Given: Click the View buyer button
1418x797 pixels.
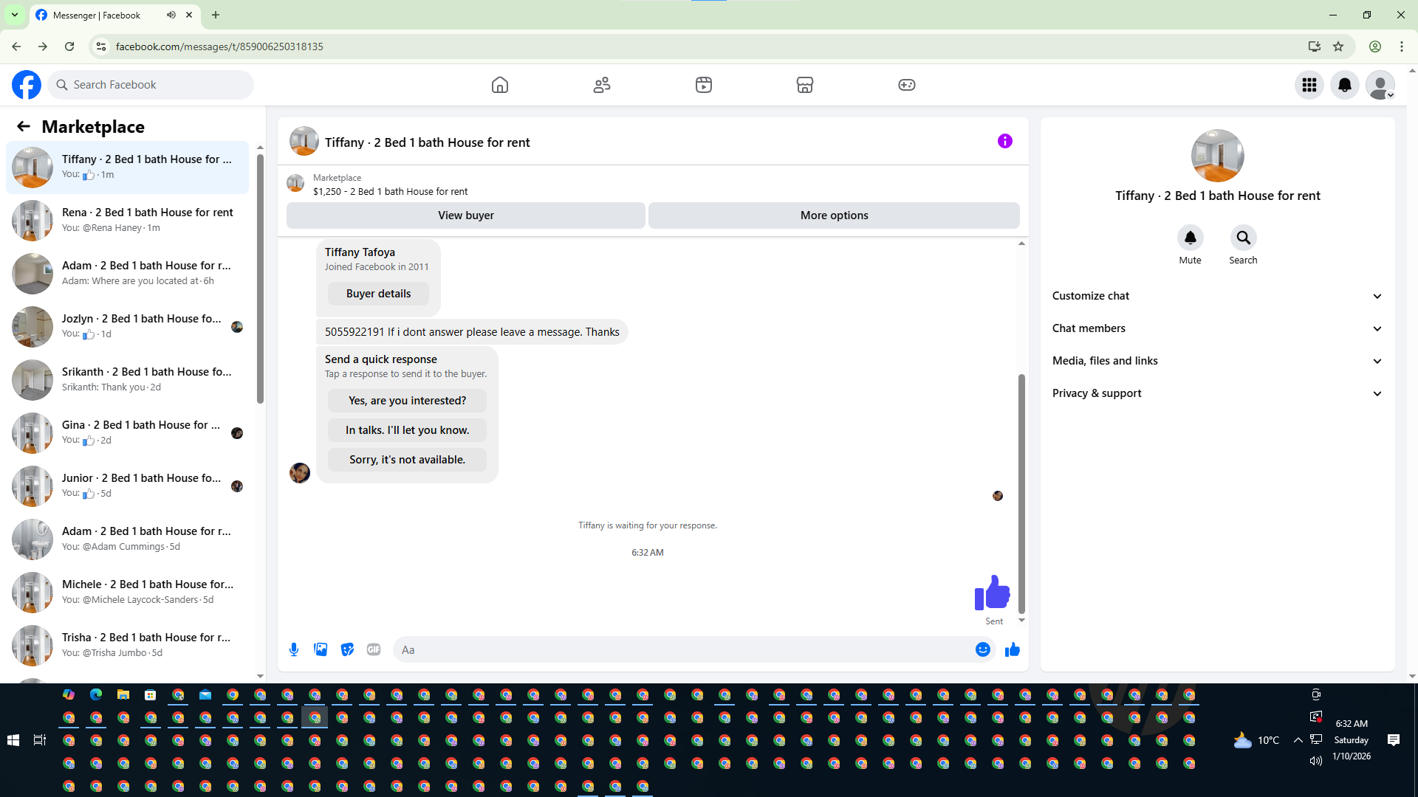Looking at the screenshot, I should click(465, 215).
